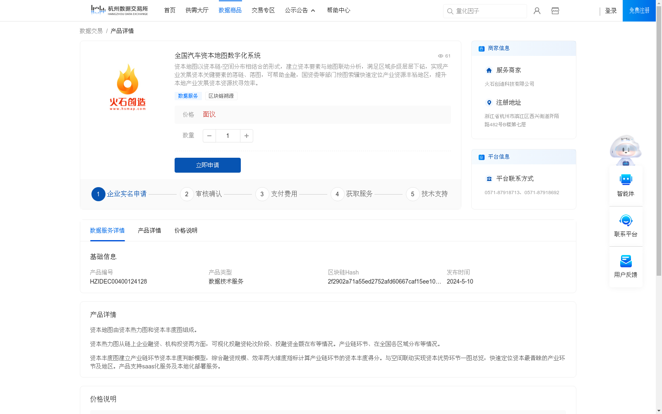The width and height of the screenshot is (662, 414).
Task: Go to 首页 in navigation
Action: coord(170,10)
